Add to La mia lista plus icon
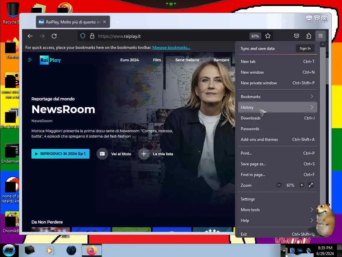342x257 pixels. [144, 154]
